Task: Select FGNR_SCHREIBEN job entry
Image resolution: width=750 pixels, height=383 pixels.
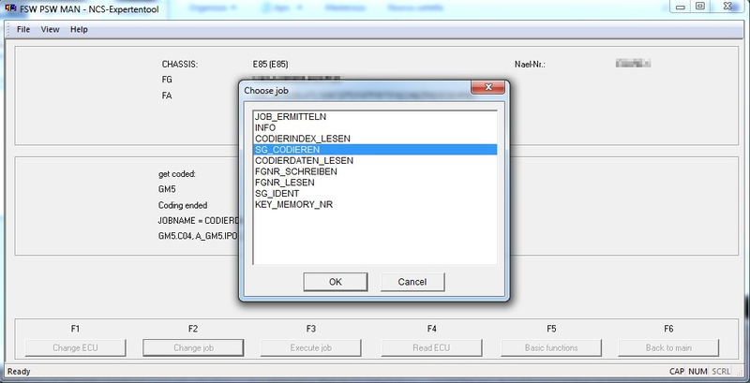Action: 294,171
